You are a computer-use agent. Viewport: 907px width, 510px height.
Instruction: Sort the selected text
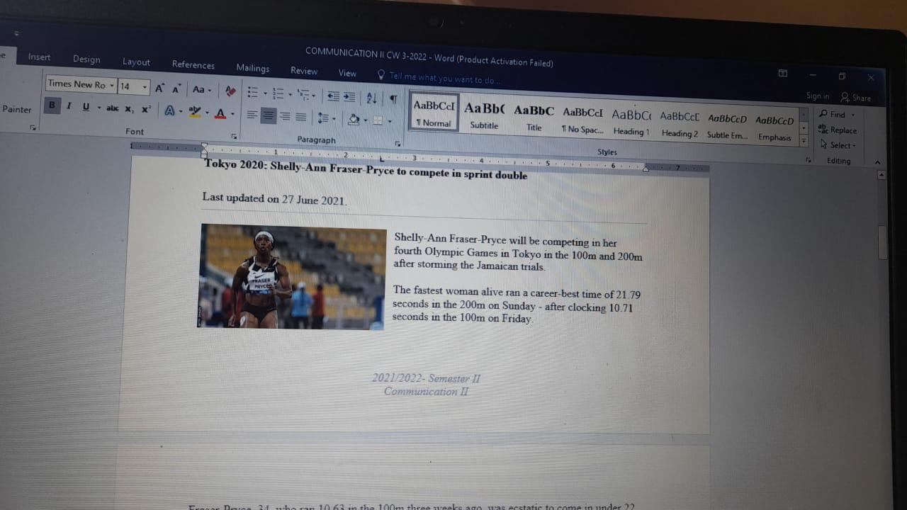[371, 98]
